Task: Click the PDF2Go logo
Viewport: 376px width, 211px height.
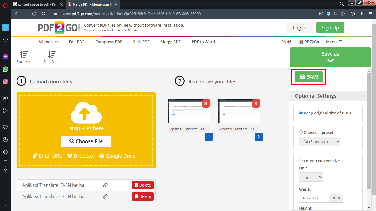Action: coord(59,28)
